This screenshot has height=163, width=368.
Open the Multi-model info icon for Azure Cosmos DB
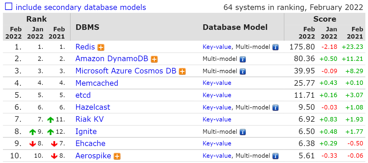[243, 71]
